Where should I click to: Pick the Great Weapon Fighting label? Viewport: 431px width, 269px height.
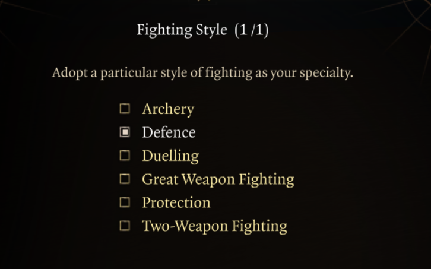coord(218,179)
